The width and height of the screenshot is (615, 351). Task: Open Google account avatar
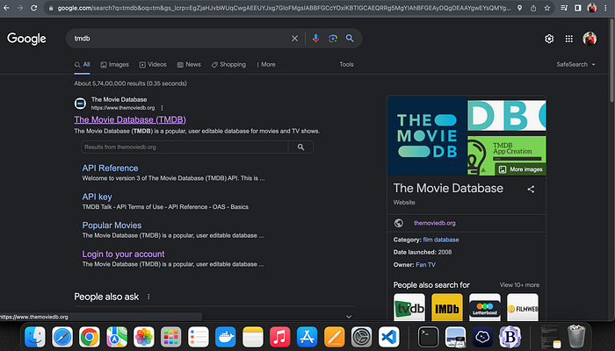[590, 39]
